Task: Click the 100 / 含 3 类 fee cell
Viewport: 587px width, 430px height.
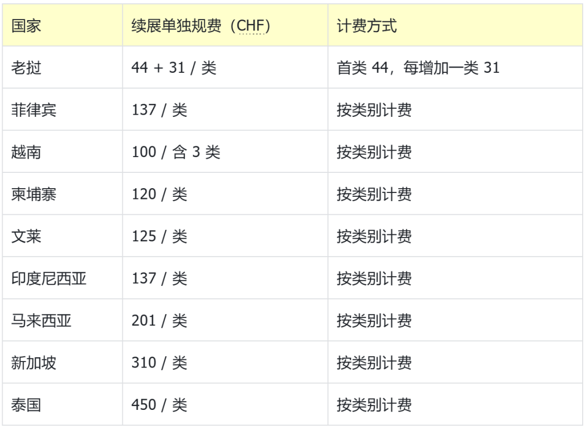Action: [226, 152]
